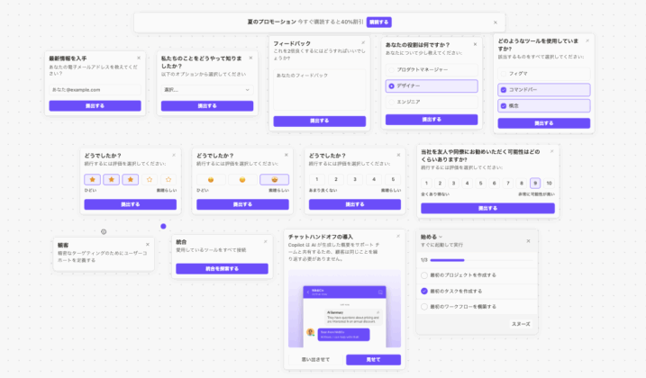This screenshot has height=378, width=646.
Task: Choose score 6 on the ten-point scale
Action: click(x=495, y=184)
